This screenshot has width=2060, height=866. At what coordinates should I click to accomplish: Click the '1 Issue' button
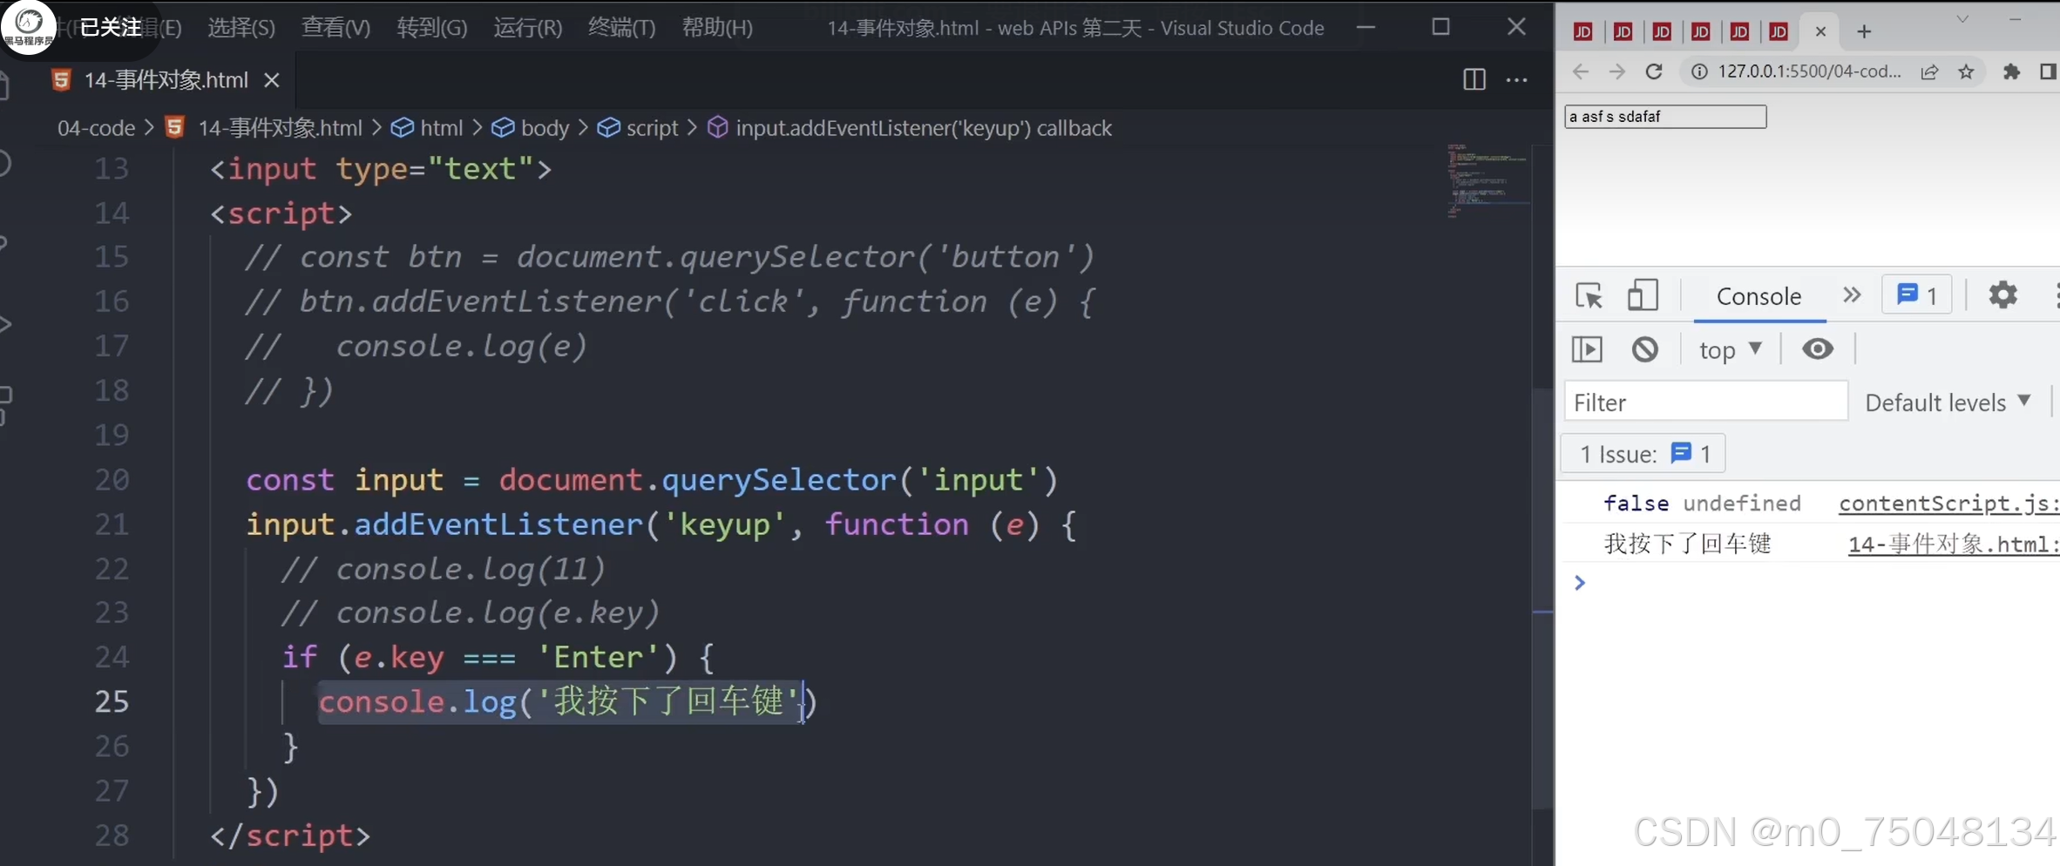coord(1643,454)
